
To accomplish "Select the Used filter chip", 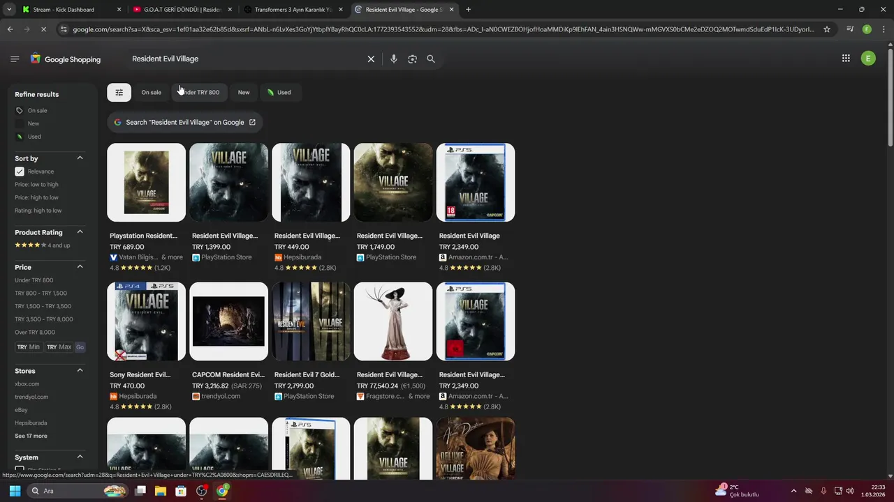I will tap(279, 92).
